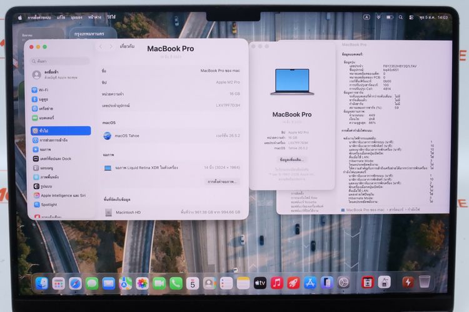Click the Apple M2 Pro chip value
The image size is (469, 312).
[x=228, y=82]
